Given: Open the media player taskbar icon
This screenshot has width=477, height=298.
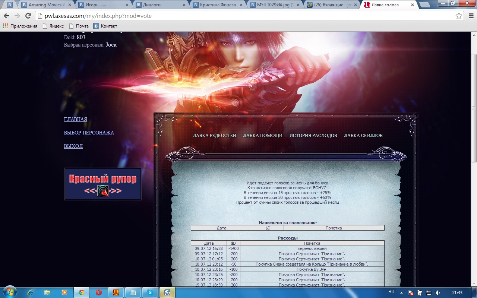Looking at the screenshot, I should coord(64,292).
